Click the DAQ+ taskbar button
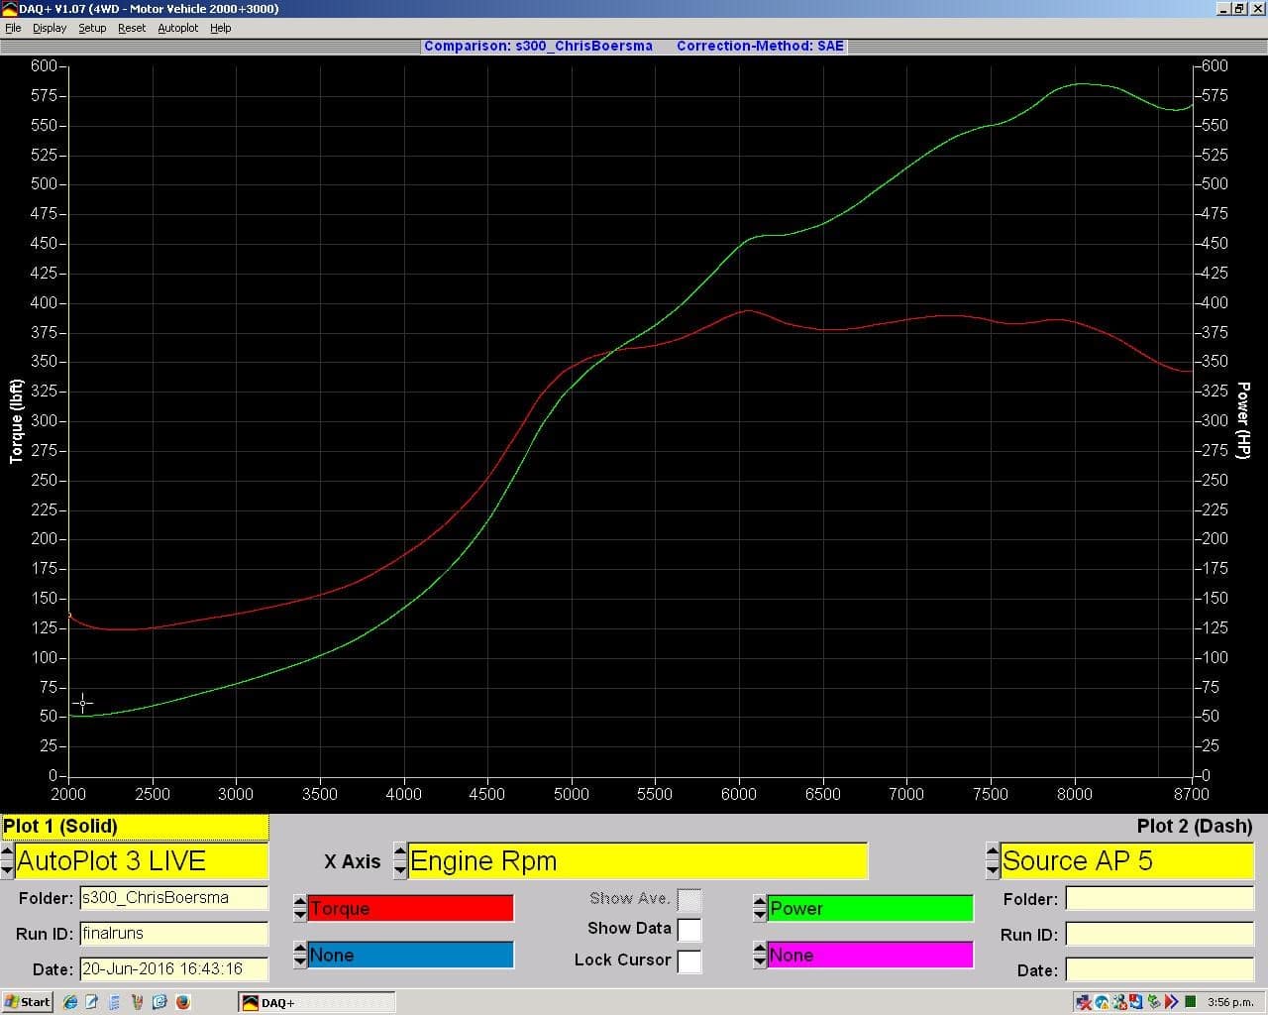Screen dimensions: 1268x1015 pos(317,1002)
